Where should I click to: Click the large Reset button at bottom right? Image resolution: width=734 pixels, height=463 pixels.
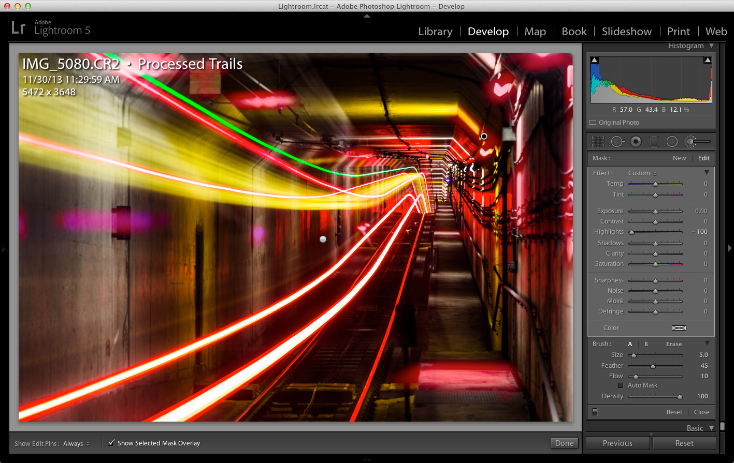[x=684, y=443]
